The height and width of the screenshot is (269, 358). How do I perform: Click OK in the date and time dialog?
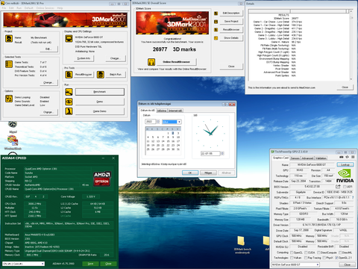pyautogui.click(x=190, y=173)
